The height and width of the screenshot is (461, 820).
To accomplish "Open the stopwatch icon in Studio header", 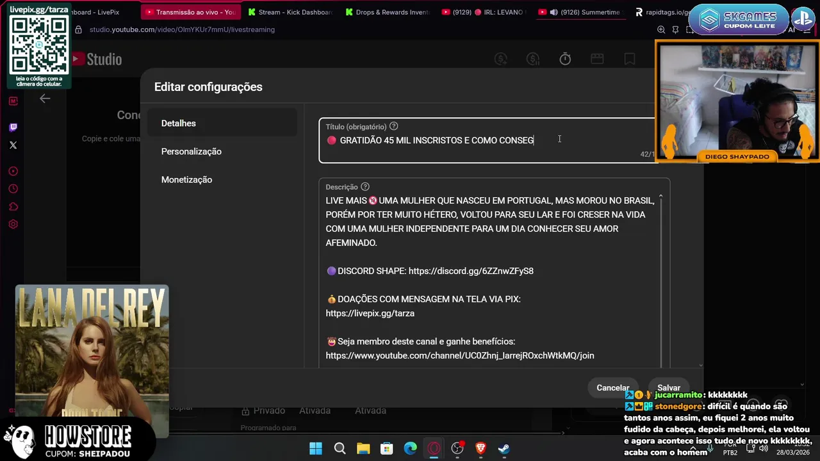I will click(x=565, y=59).
